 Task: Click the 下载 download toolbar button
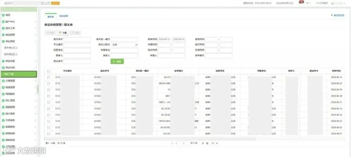click(63, 33)
